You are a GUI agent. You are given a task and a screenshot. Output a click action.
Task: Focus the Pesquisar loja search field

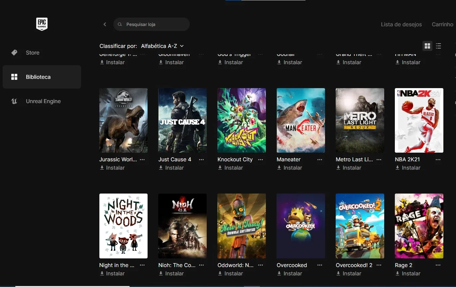click(x=152, y=24)
